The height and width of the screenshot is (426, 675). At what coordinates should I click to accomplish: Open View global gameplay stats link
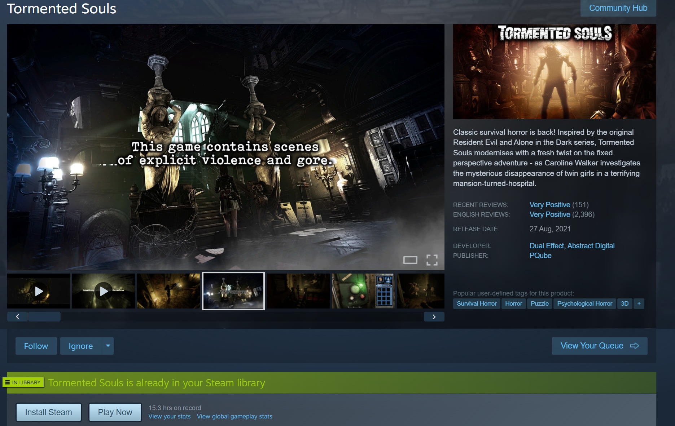(x=235, y=417)
